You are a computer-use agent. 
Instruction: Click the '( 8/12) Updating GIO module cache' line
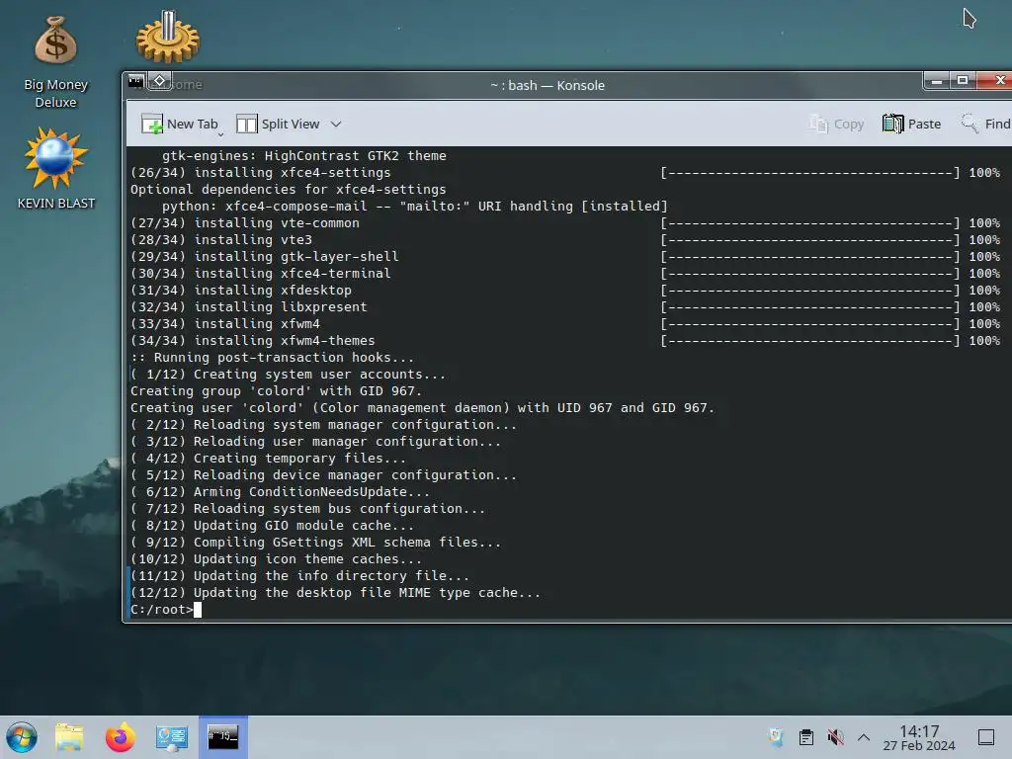[272, 526]
